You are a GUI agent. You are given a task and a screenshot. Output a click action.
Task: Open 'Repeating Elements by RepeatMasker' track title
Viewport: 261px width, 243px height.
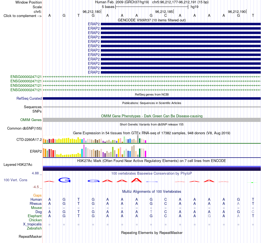(x=152, y=233)
